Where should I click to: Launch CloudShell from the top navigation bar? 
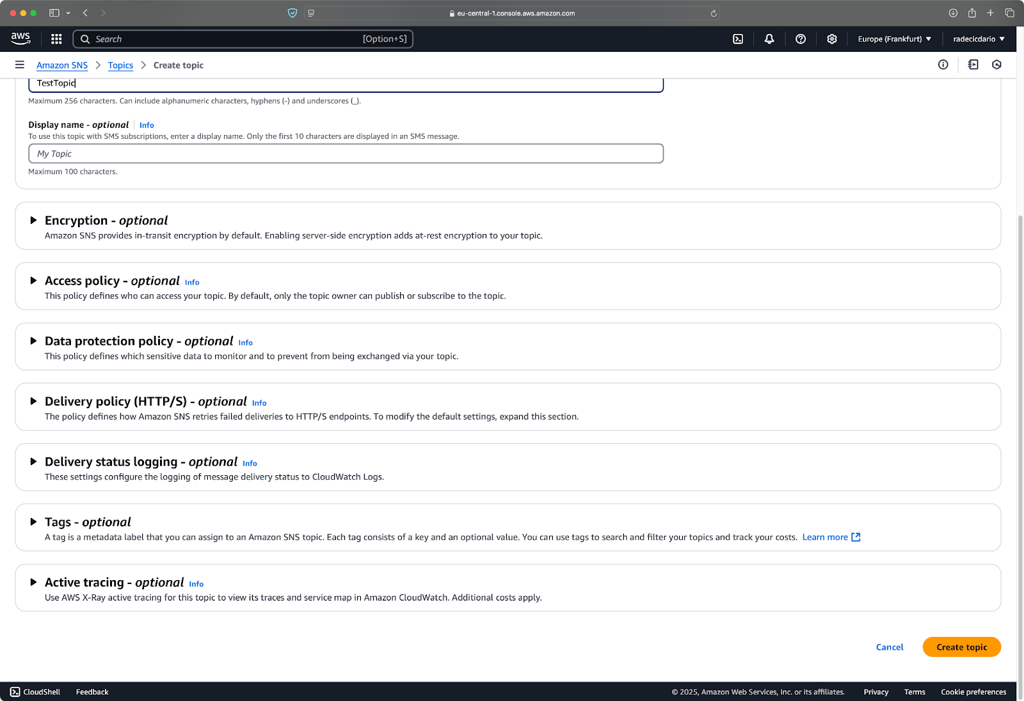tap(738, 39)
